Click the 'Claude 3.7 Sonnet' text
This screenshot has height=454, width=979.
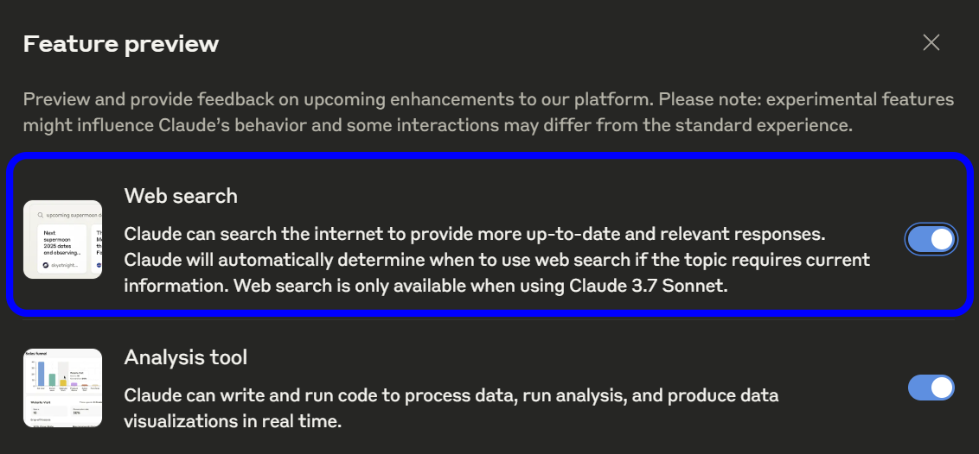tap(648, 287)
